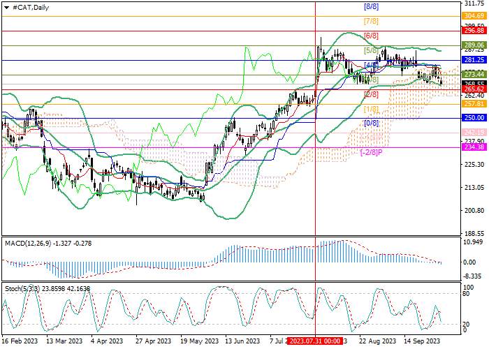The image size is (489, 349).
Task: Select the [6/8] Murrey level label
Action: click(371, 36)
